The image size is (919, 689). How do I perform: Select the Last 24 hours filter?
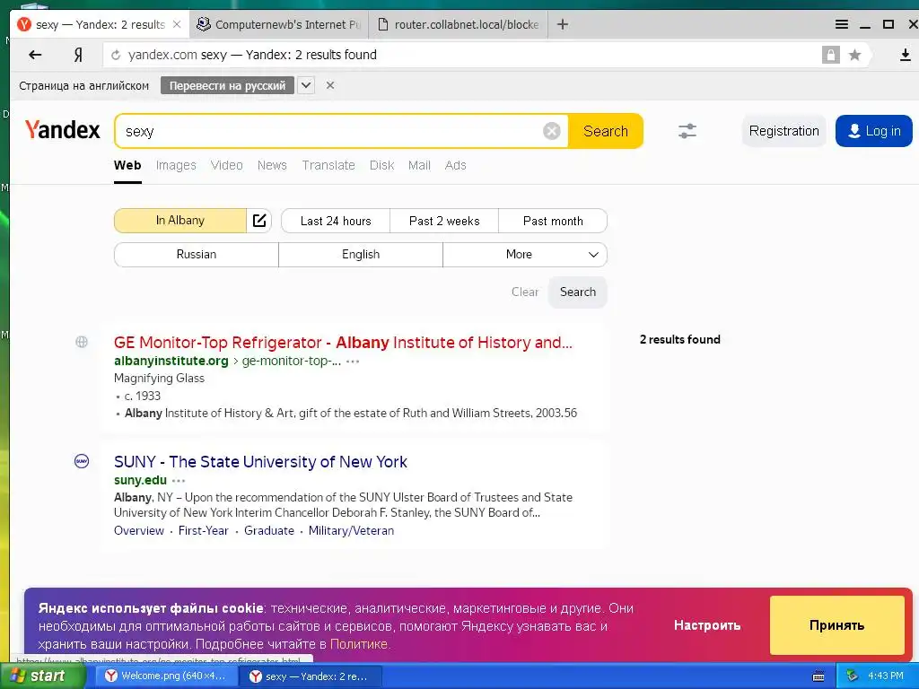point(336,221)
